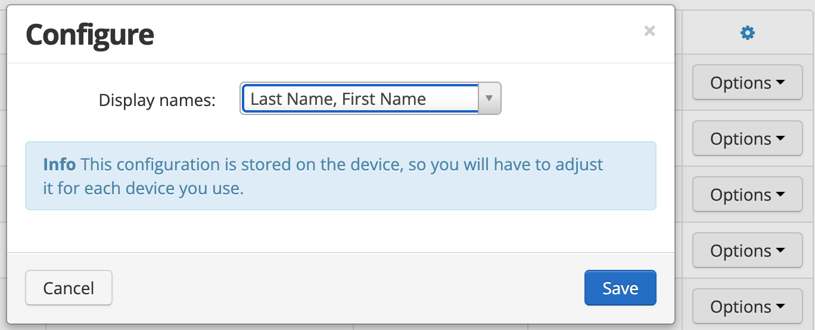The height and width of the screenshot is (330, 815).
Task: Open the fourth Options dropdown
Action: pyautogui.click(x=747, y=251)
